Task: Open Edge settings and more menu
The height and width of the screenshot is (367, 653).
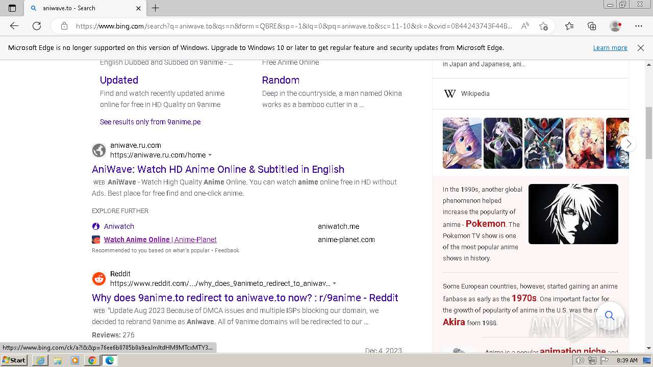Action: point(639,26)
